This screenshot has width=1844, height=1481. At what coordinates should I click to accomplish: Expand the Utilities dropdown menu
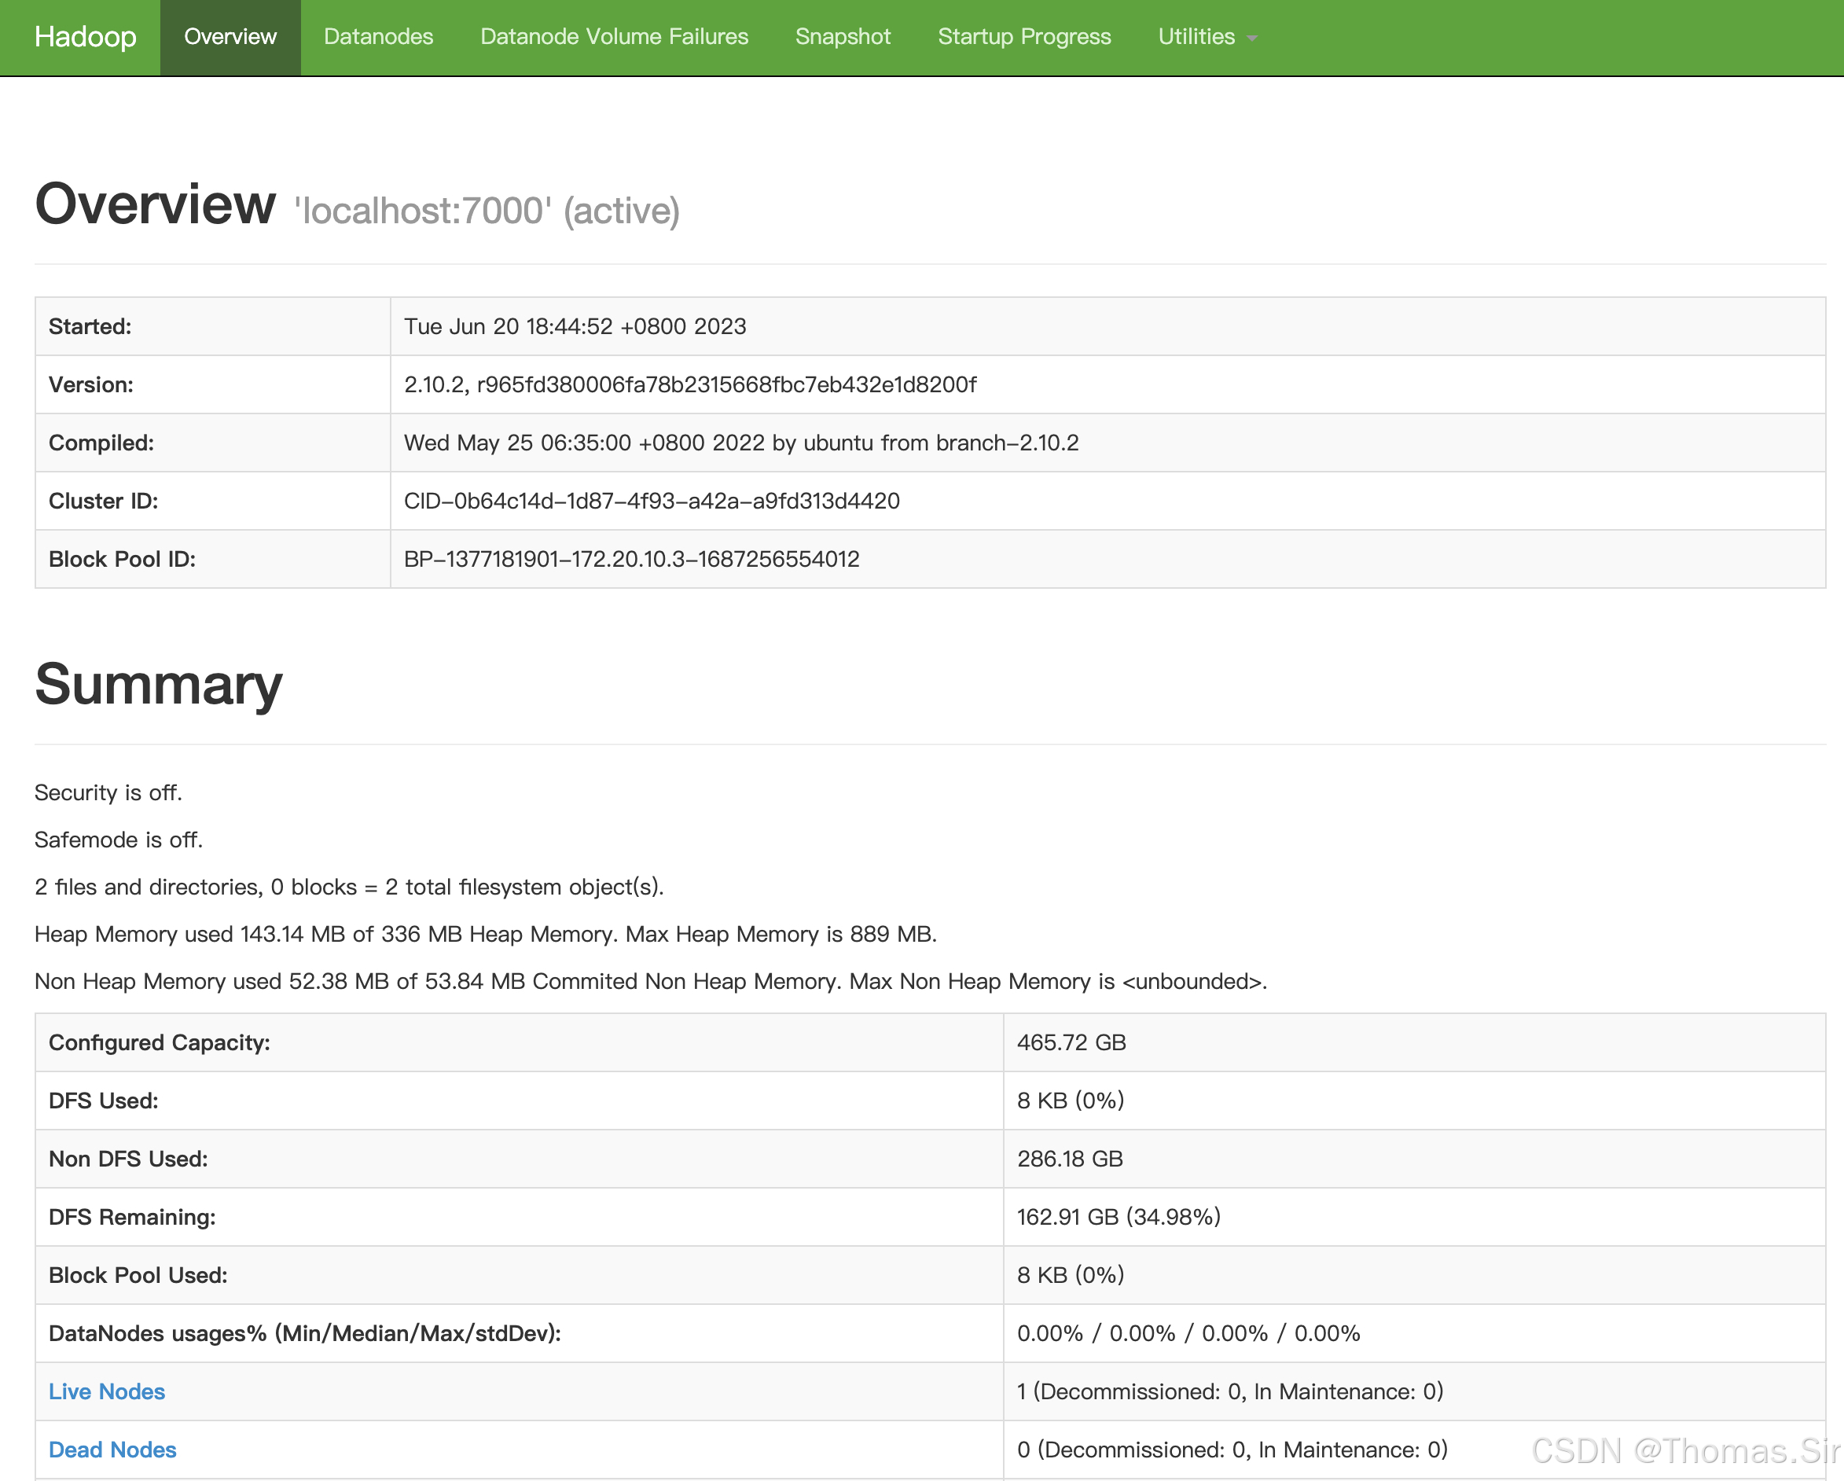tap(1206, 37)
